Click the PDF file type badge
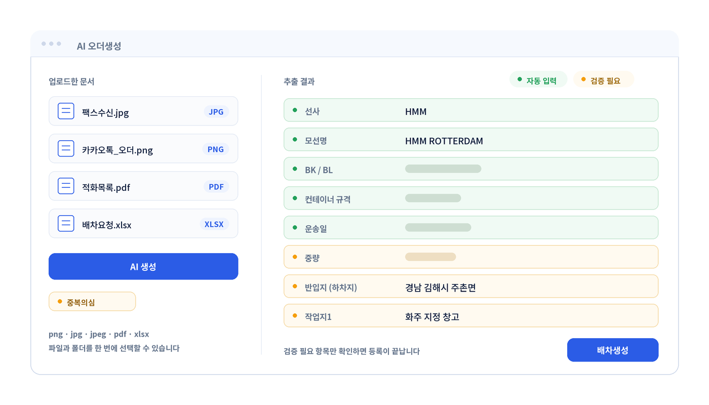The width and height of the screenshot is (709, 405). (x=216, y=186)
